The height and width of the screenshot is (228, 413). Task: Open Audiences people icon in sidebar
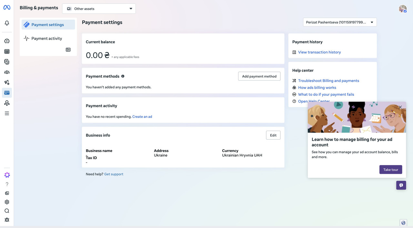point(7,72)
